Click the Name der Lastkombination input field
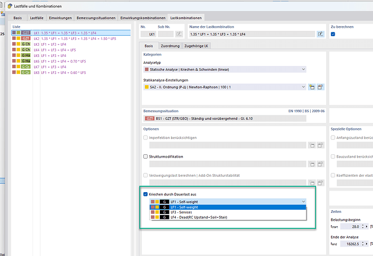Viewport: 373px width, 256px height. click(x=252, y=34)
